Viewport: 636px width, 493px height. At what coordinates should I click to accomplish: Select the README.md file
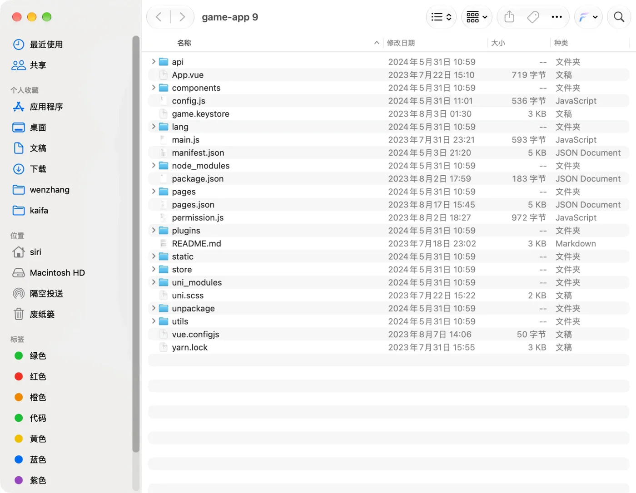[389, 244]
